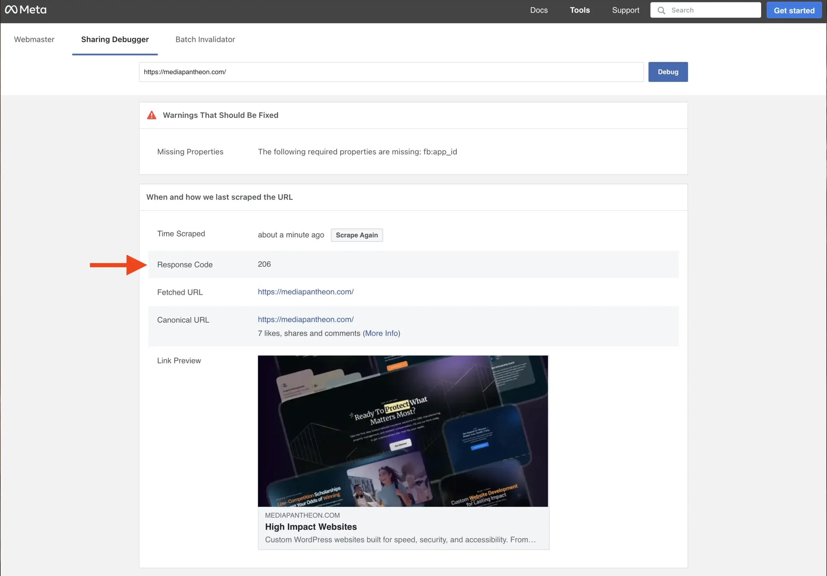Click the Canonical URL label
Viewport: 827px width, 576px height.
pos(183,320)
